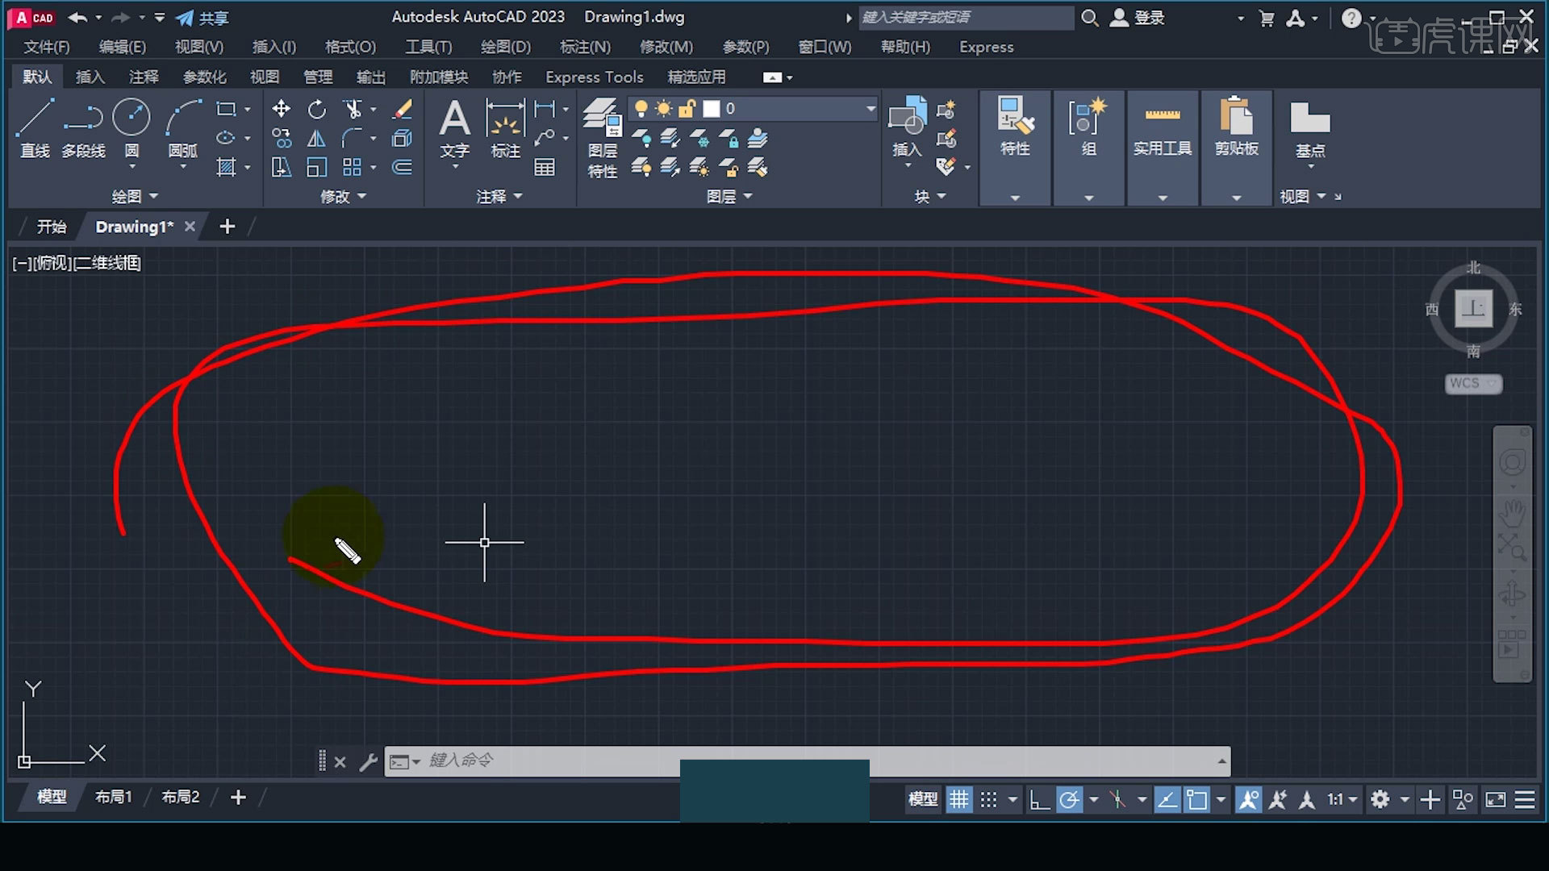Click the WCS coordinate system button
1549x871 pixels.
point(1472,383)
